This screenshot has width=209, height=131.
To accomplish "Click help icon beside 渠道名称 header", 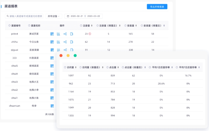I will 29,25.
